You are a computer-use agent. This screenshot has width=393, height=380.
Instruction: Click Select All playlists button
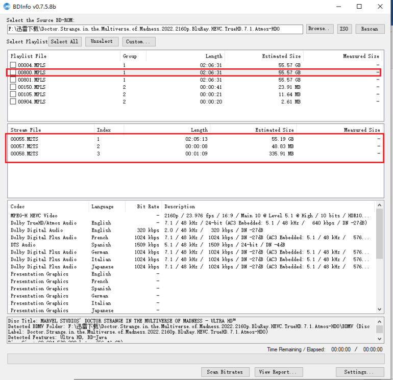(64, 41)
